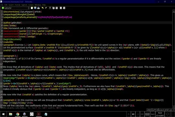175x117 pixels.
Task: Click the CRLF line ending indicator
Action: pyautogui.click(x=149, y=110)
